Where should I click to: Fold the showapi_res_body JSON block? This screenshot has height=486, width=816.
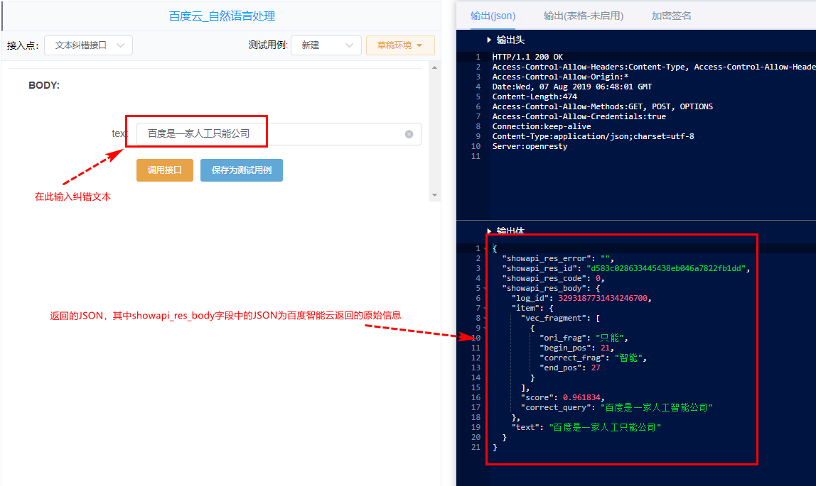click(x=485, y=289)
